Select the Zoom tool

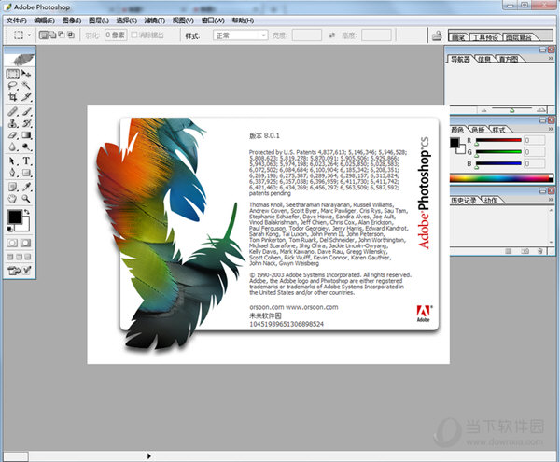(x=26, y=199)
